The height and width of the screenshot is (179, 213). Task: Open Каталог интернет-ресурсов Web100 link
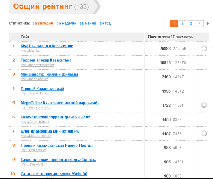54,174
